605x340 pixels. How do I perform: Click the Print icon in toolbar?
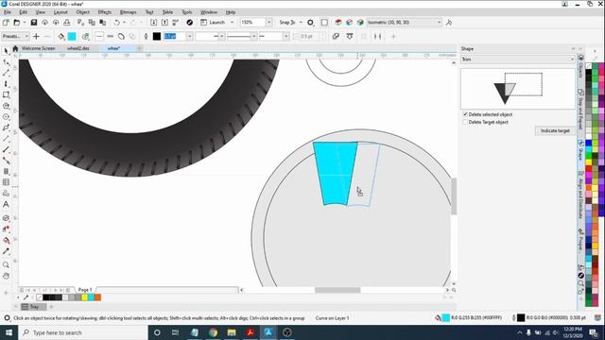pos(67,23)
